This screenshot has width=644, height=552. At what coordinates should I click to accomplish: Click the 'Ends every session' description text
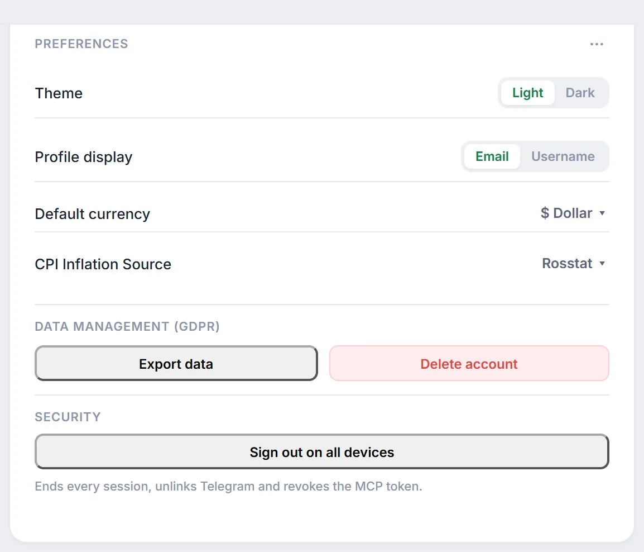pos(228,486)
